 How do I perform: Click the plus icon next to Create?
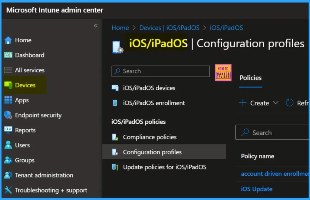click(x=243, y=103)
